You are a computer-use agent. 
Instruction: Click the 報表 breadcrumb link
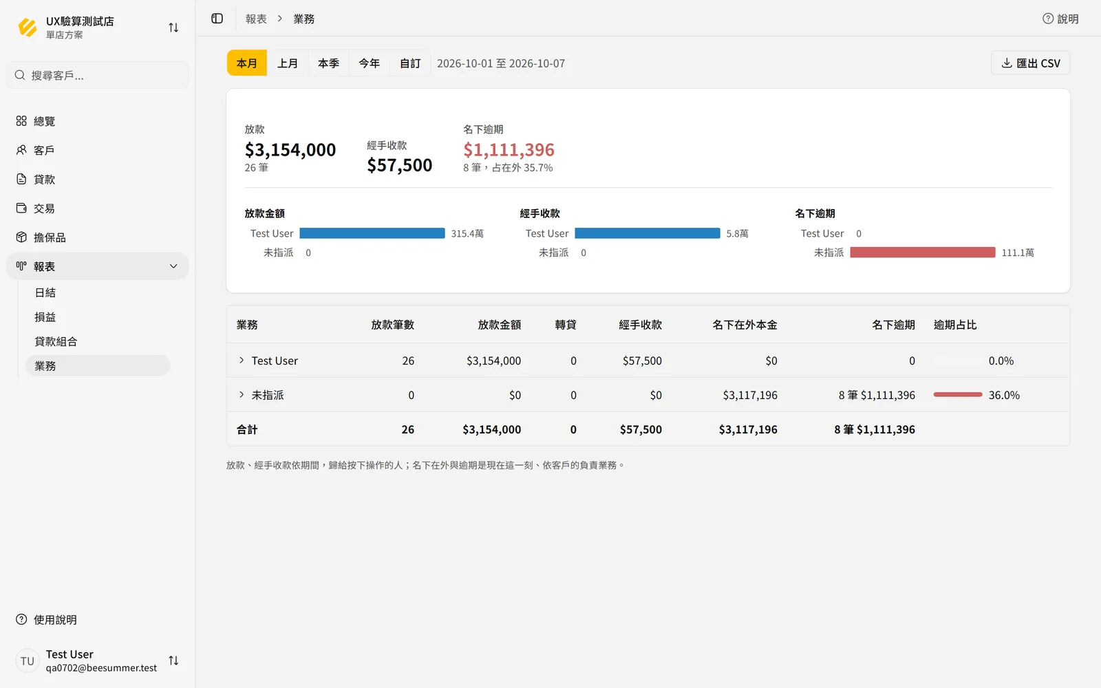pyautogui.click(x=256, y=19)
